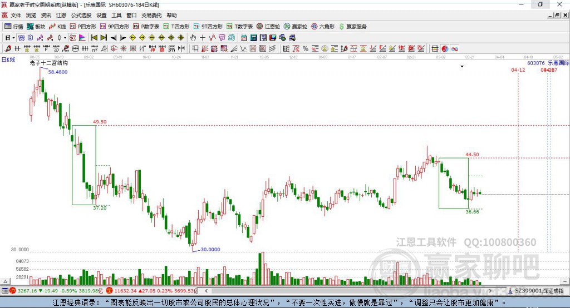
Task: Click the calculator icon in toolbar
Action: click(253, 38)
